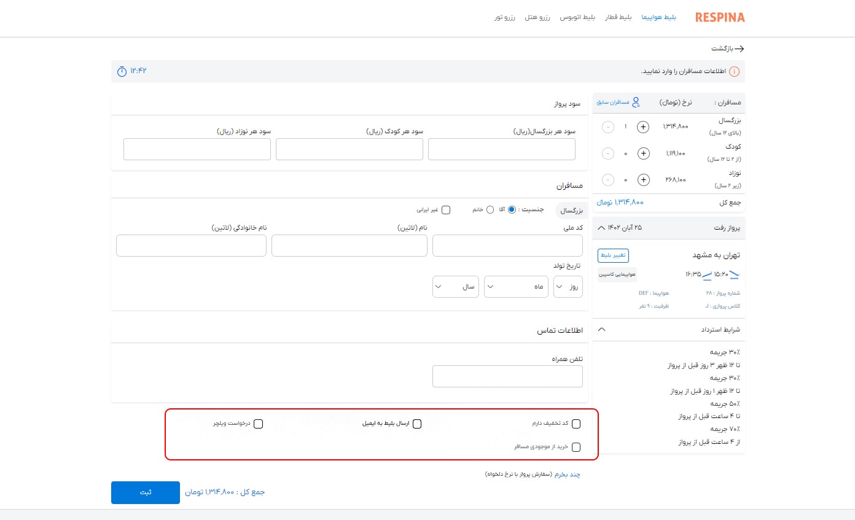Screen dimensions: 855x520
Task: Check the non-Iranian (غیر ایرانی) checkbox
Action: coord(446,210)
